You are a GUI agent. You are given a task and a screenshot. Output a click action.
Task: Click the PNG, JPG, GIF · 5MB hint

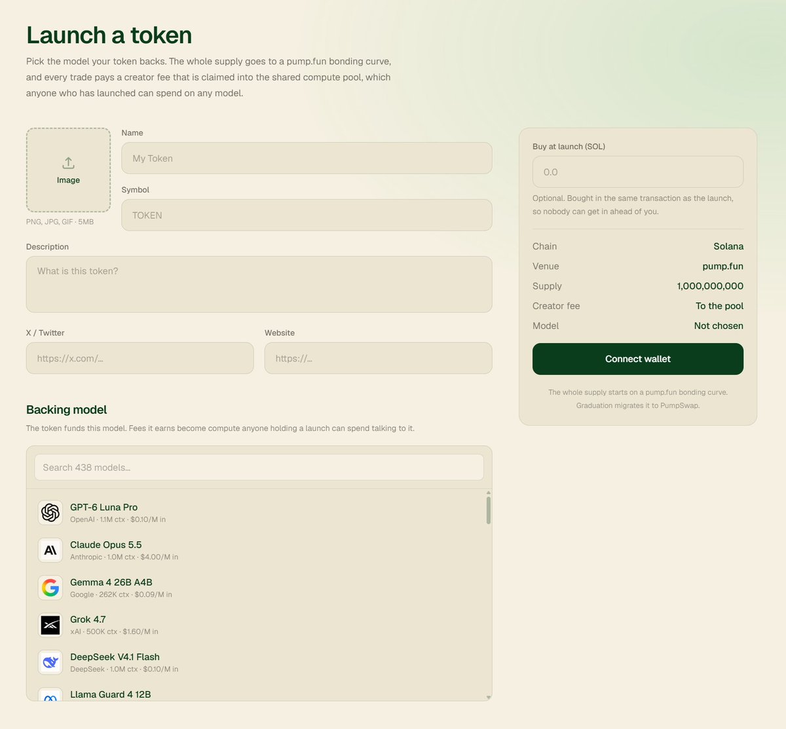point(60,222)
